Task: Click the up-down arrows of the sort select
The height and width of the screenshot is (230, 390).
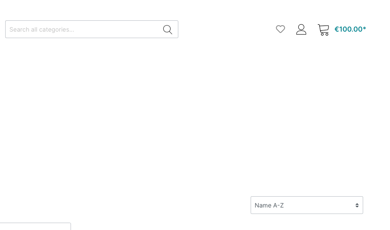Action: (x=357, y=205)
